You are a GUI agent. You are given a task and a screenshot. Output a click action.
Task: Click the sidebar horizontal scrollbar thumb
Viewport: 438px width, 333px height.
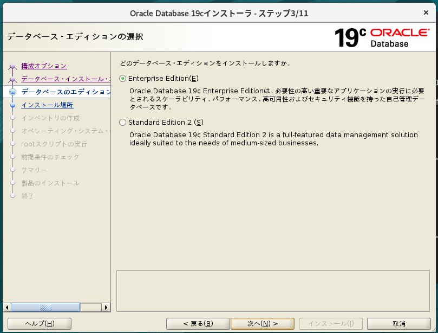45,308
